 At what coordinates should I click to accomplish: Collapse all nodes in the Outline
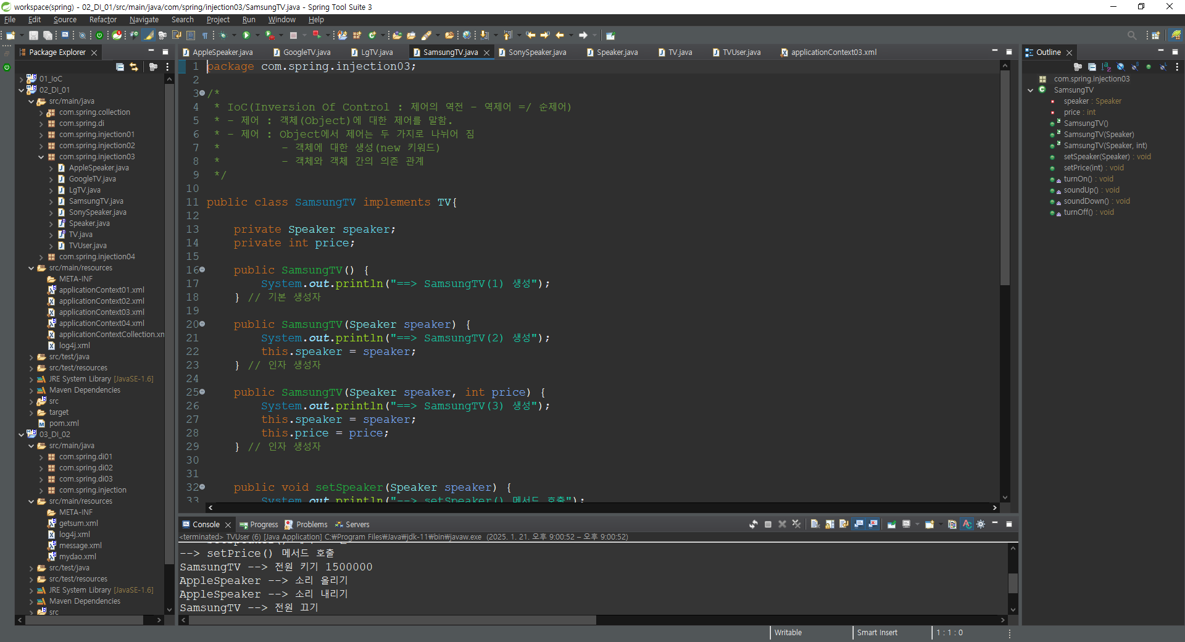1092,67
